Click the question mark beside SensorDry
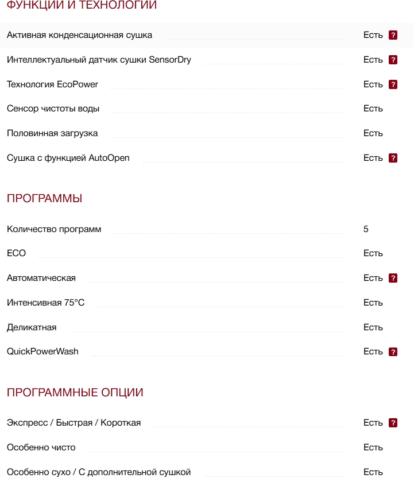The image size is (414, 494). pos(393,60)
